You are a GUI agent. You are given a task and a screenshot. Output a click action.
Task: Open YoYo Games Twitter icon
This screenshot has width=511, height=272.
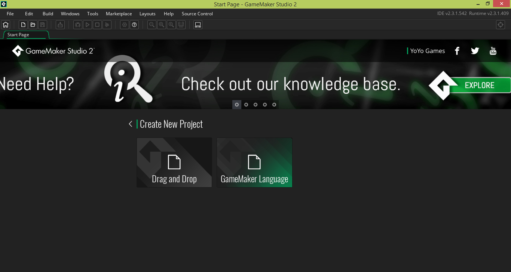[475, 51]
